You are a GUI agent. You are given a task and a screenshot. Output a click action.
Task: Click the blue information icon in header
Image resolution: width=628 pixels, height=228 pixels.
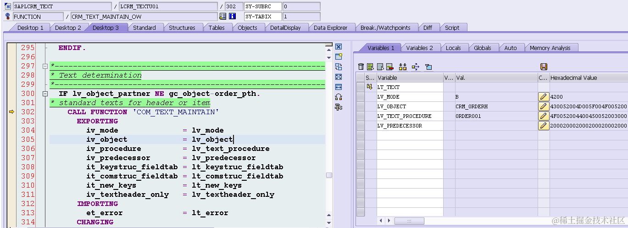point(232,17)
